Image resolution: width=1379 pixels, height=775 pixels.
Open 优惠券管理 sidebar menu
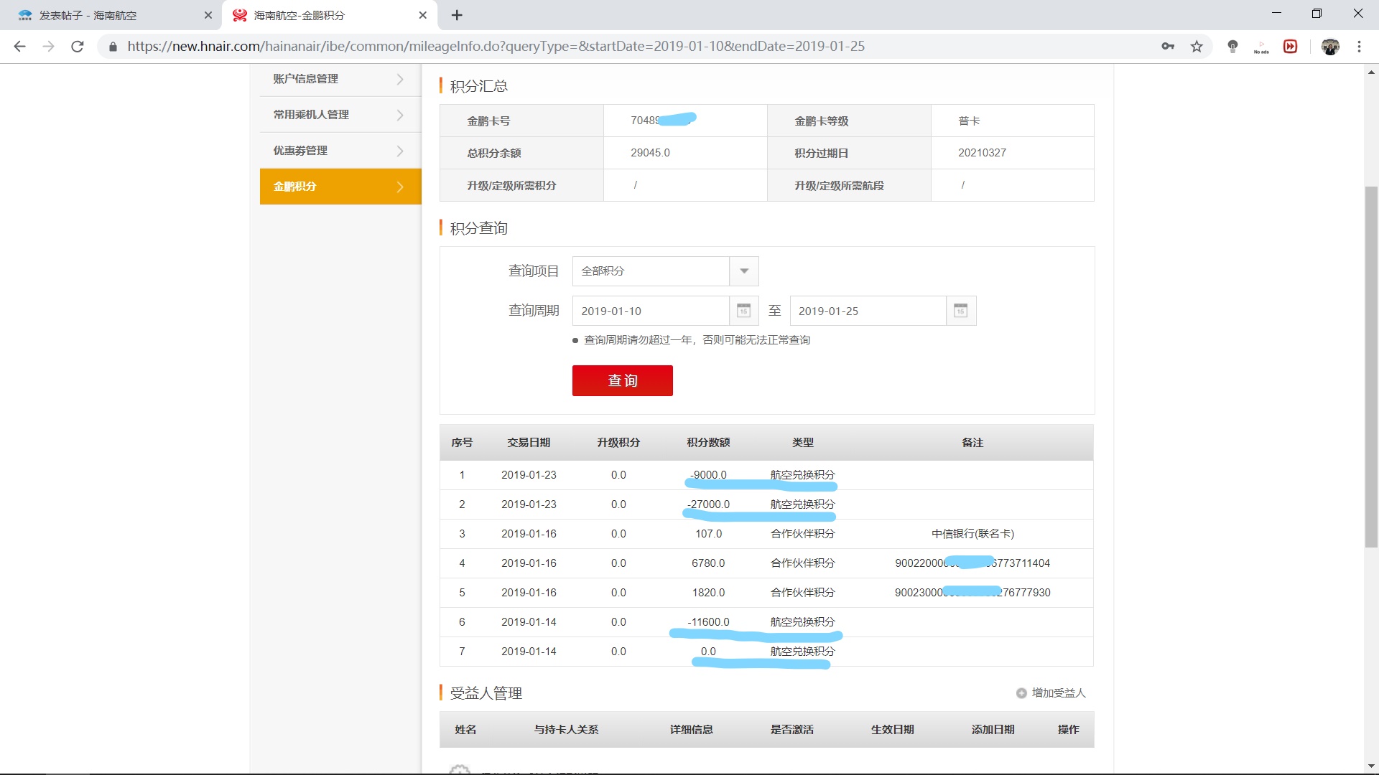[340, 151]
